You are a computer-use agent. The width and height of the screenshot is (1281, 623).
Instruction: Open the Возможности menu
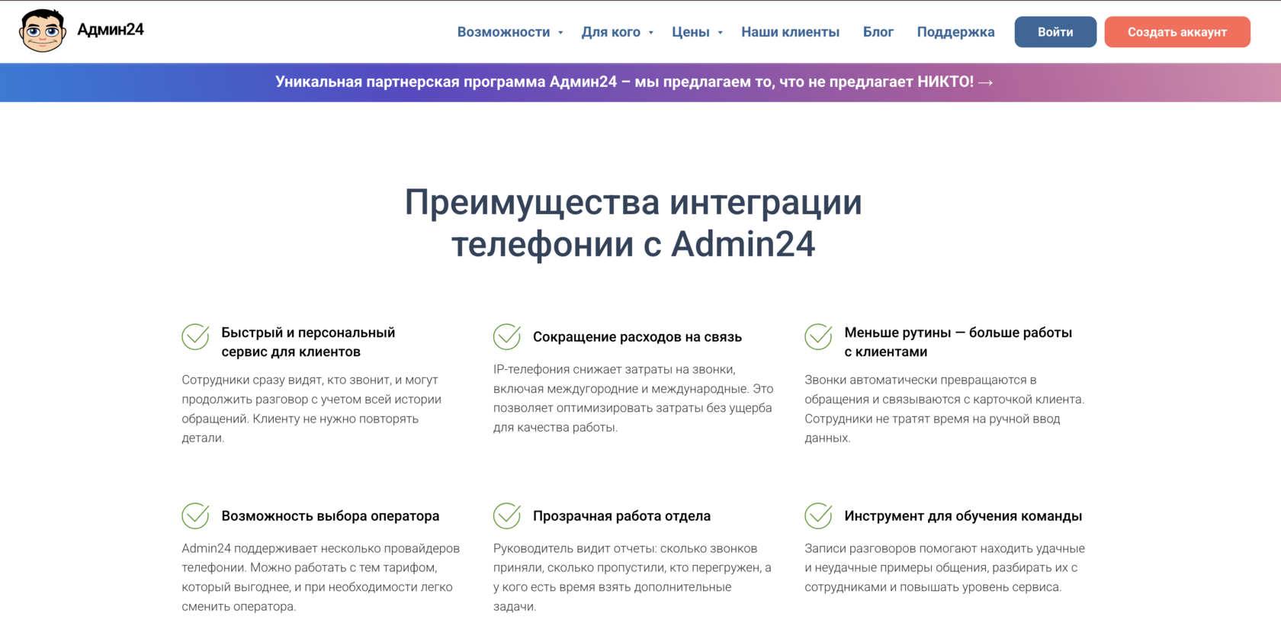pyautogui.click(x=503, y=32)
